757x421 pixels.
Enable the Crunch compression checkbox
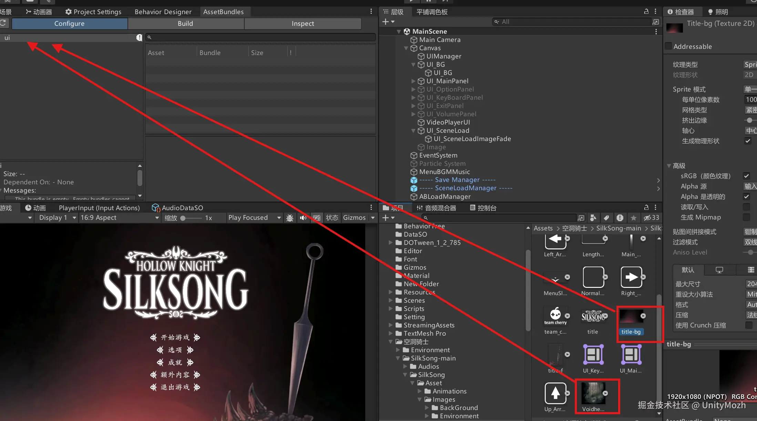coord(748,325)
